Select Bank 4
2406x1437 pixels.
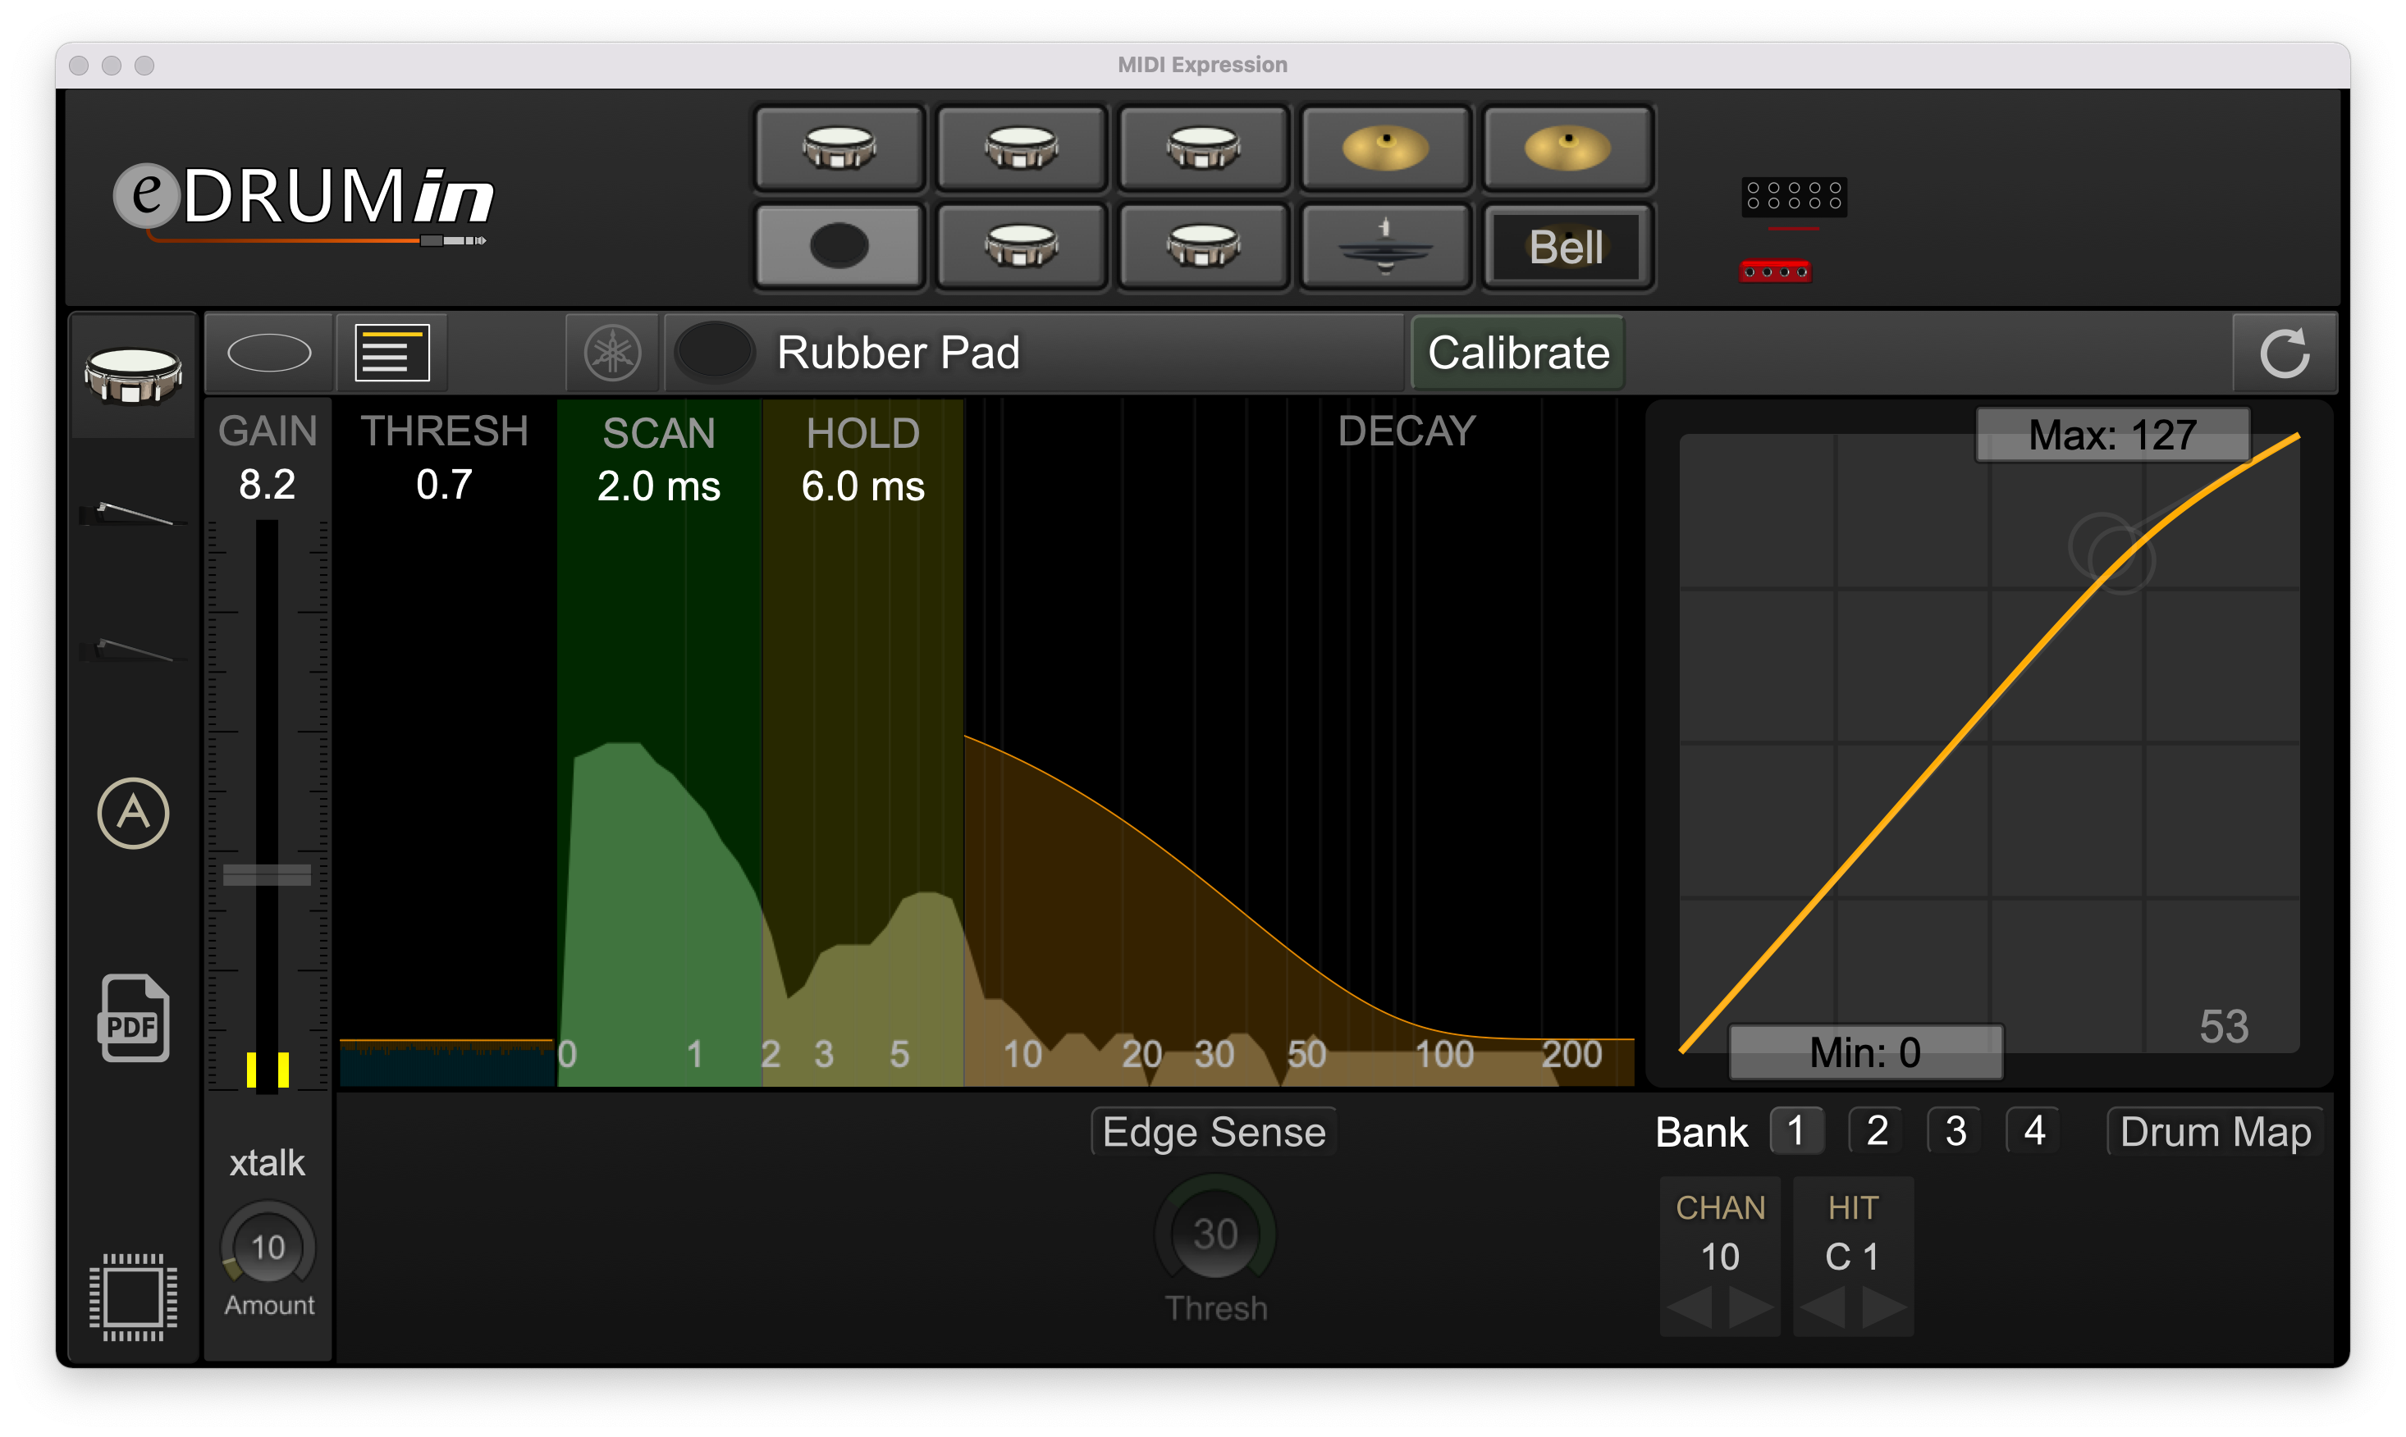point(2034,1130)
